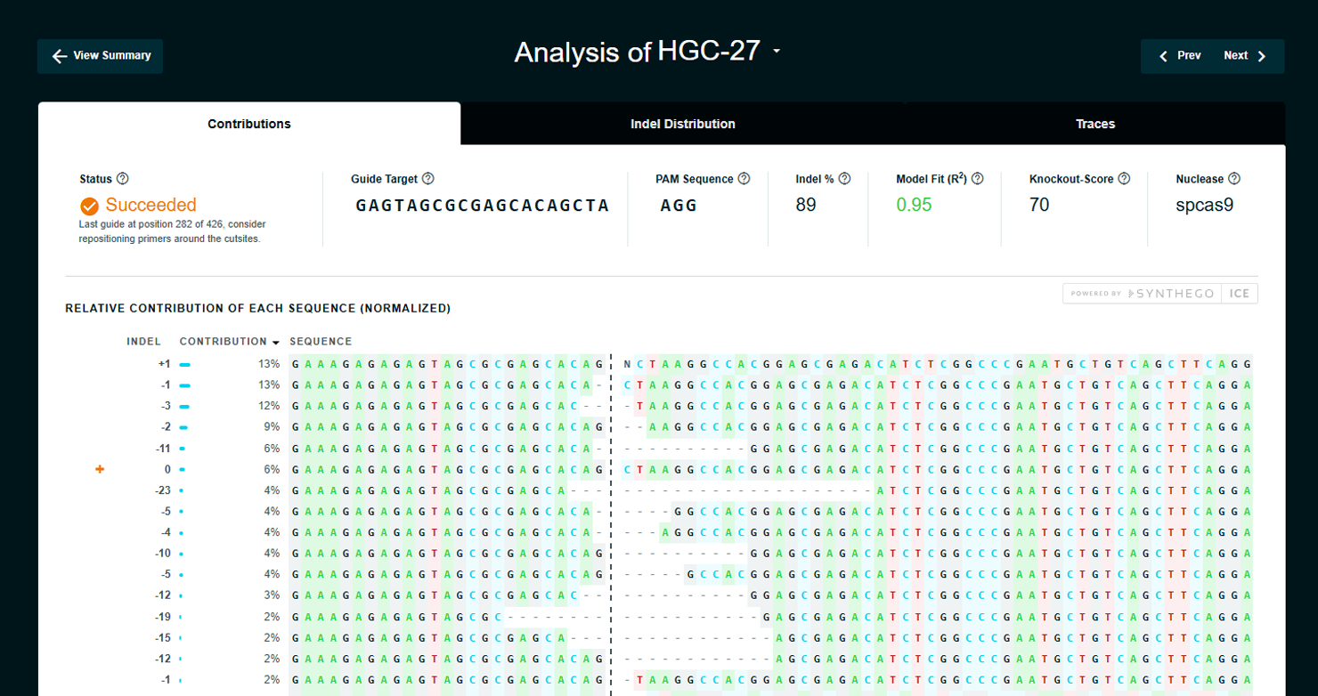Click the Indel % question mark icon
This screenshot has height=696, width=1318.
(844, 179)
